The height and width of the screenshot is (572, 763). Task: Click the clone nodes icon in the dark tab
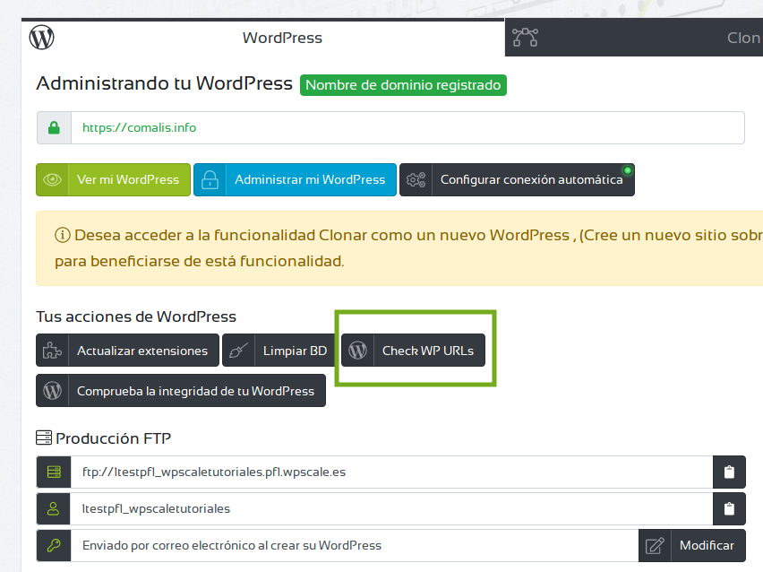click(525, 38)
